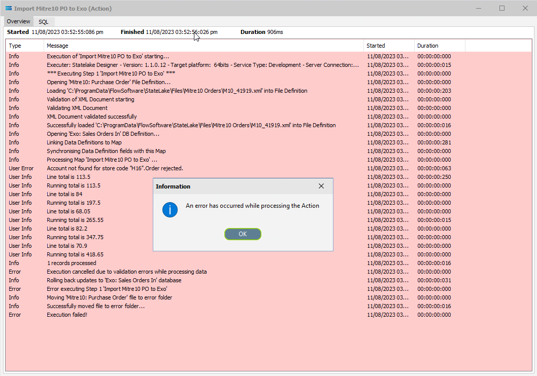This screenshot has height=376, width=537.
Task: Select the '1 records processed' row
Action: click(x=268, y=263)
